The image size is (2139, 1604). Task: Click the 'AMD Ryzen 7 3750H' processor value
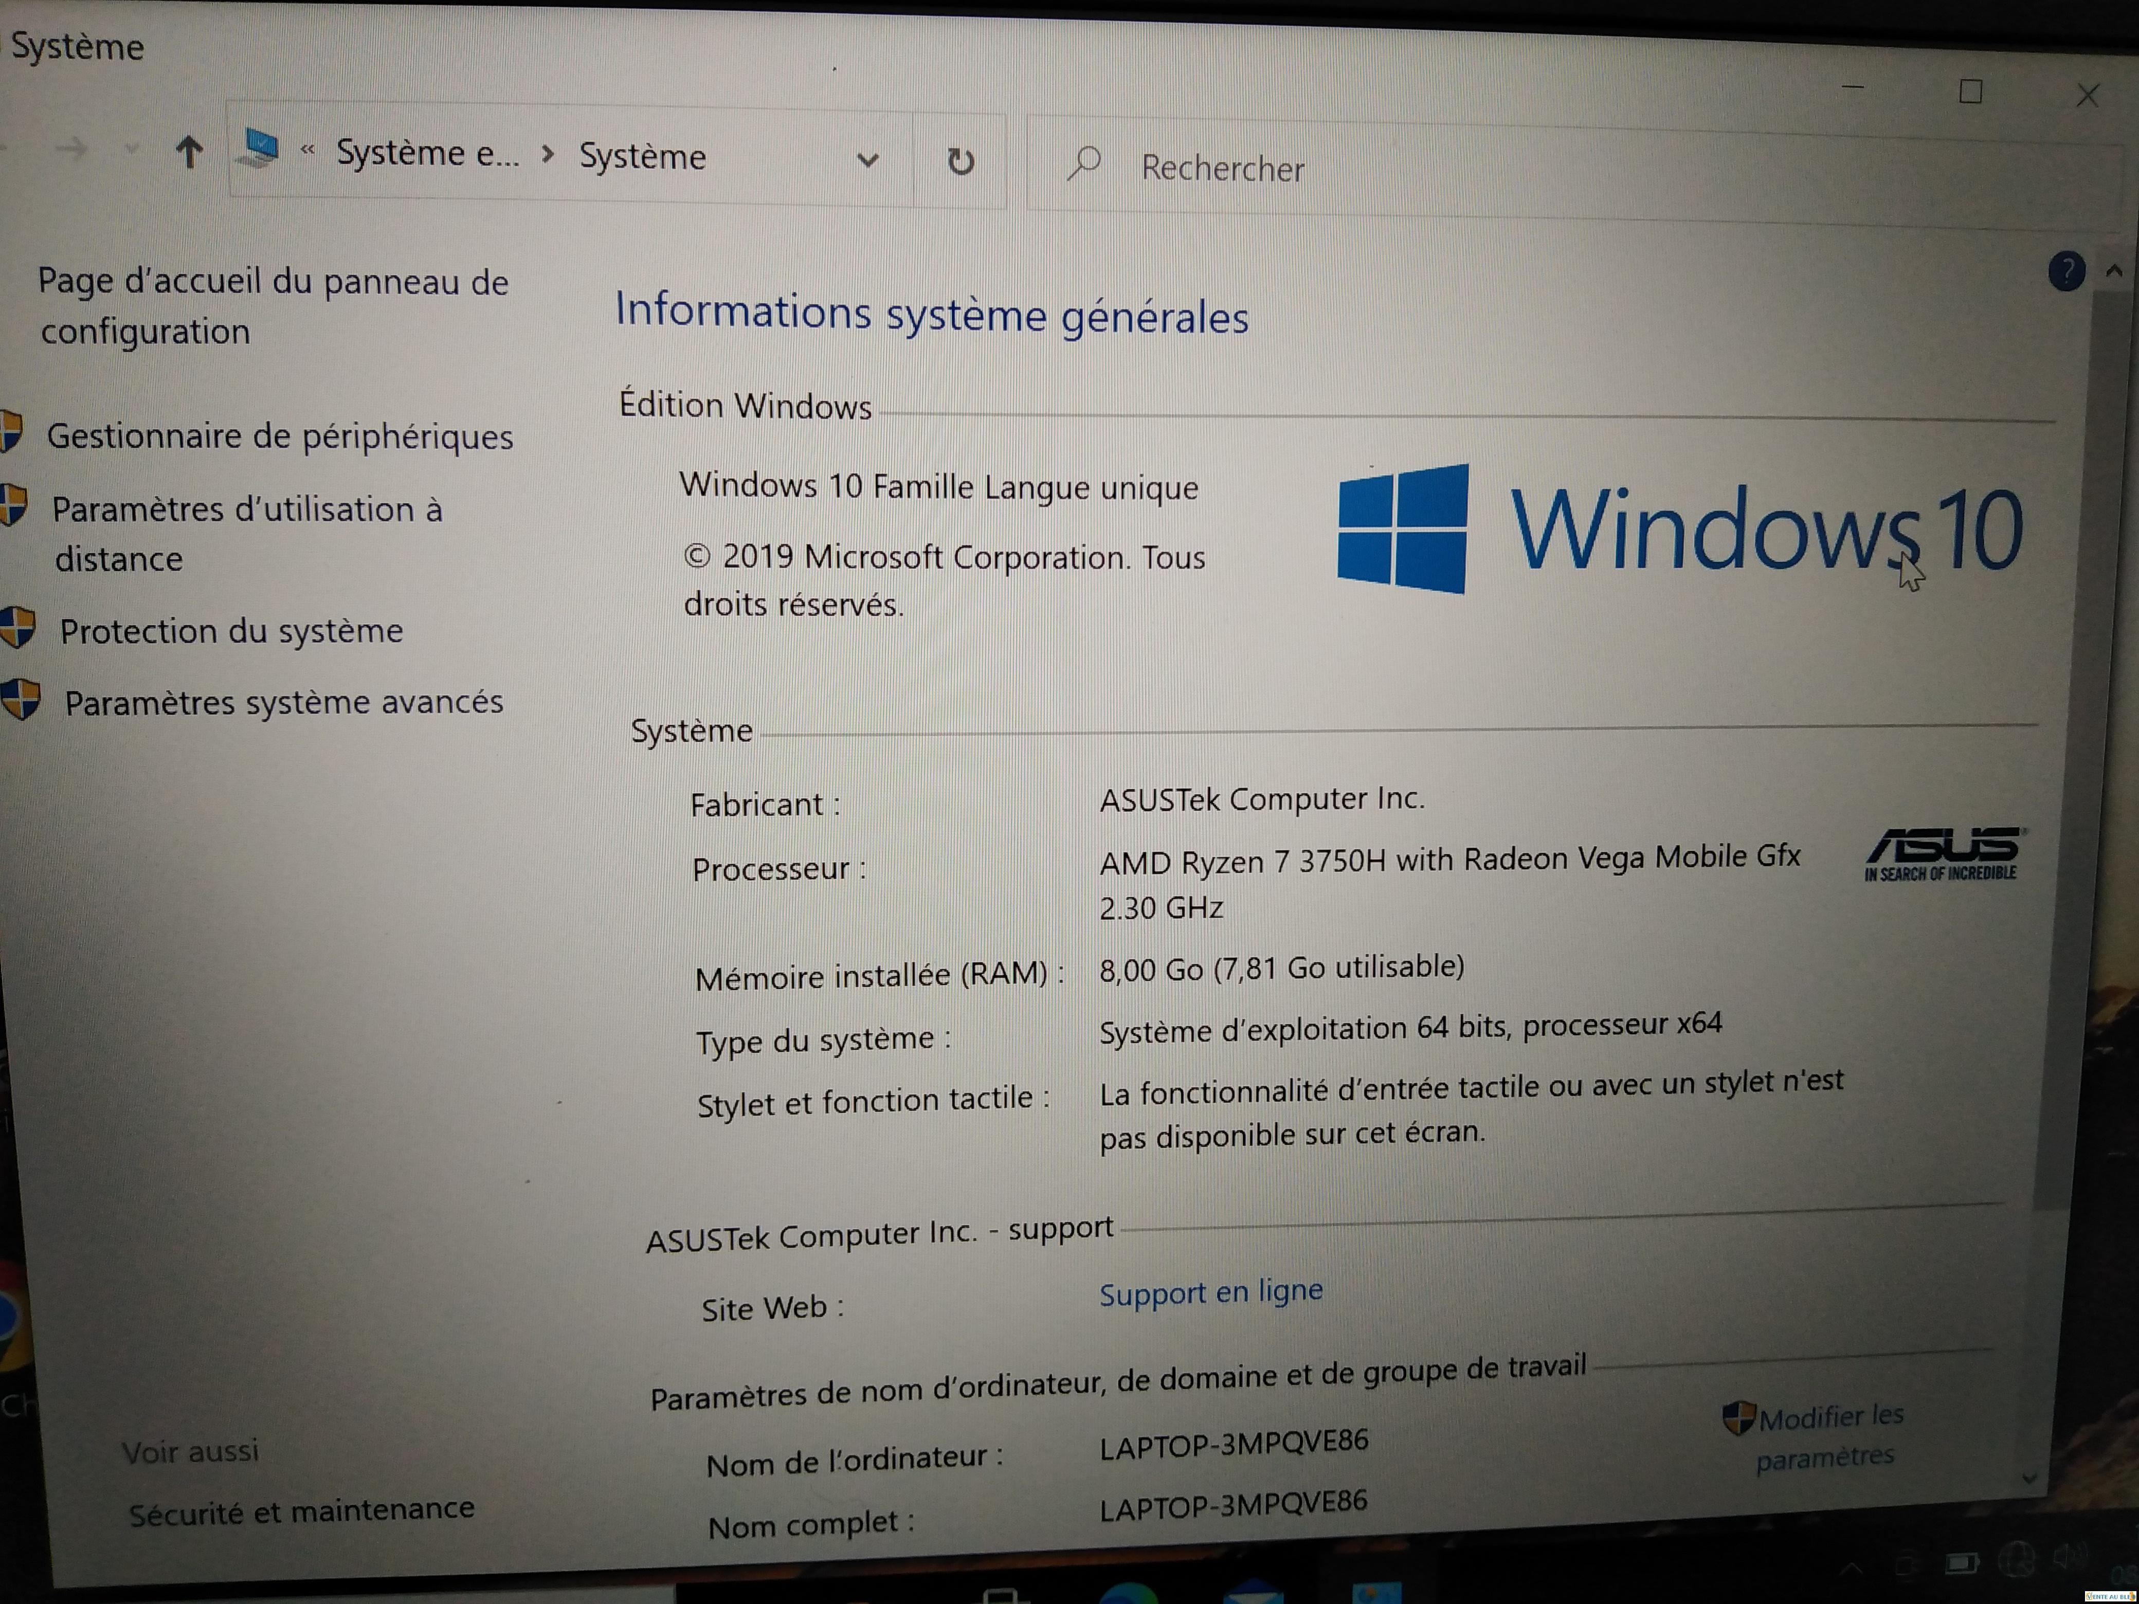(1449, 883)
